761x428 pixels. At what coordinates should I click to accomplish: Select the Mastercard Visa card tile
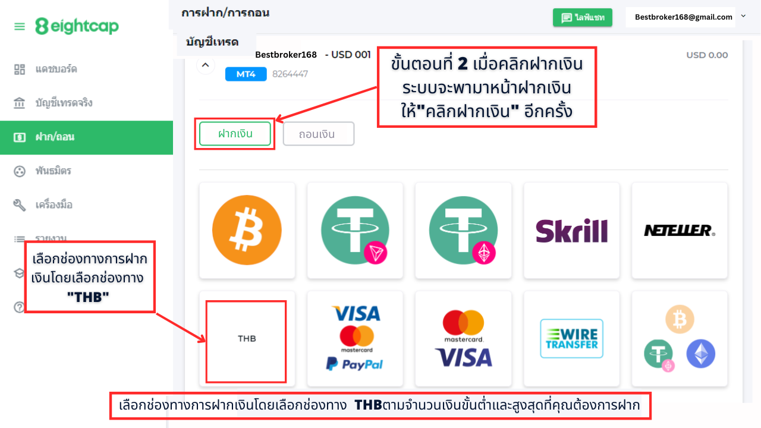point(463,339)
